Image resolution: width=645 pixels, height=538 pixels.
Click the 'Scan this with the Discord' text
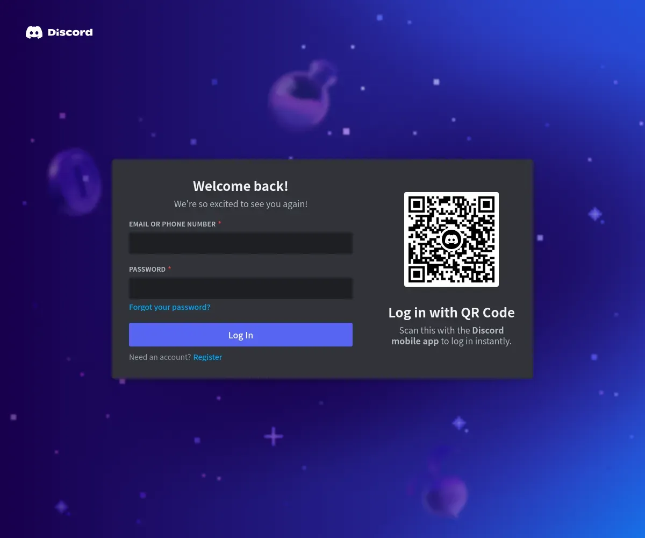pos(451,330)
